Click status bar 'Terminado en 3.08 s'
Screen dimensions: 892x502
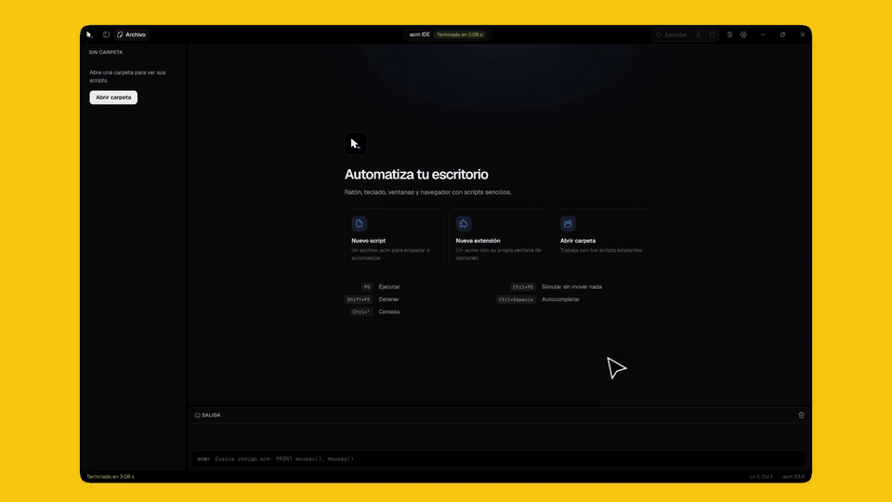tap(111, 477)
